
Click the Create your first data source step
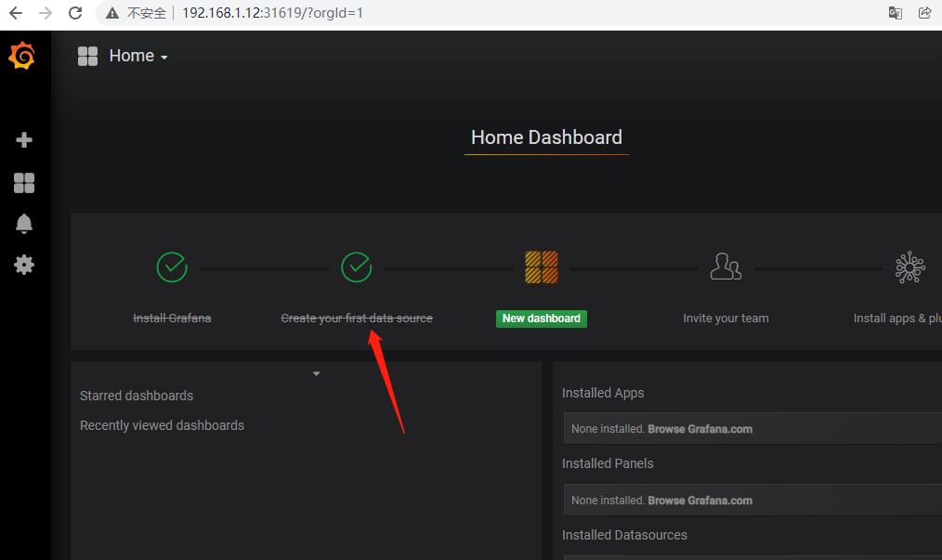click(x=357, y=319)
